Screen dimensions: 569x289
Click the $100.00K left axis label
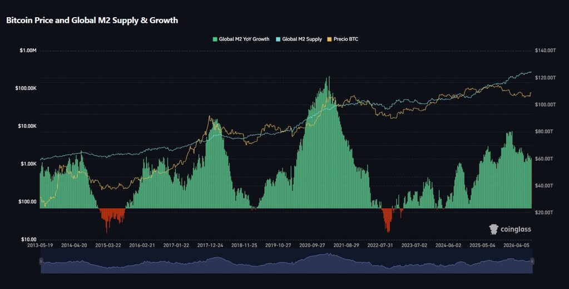(x=26, y=89)
